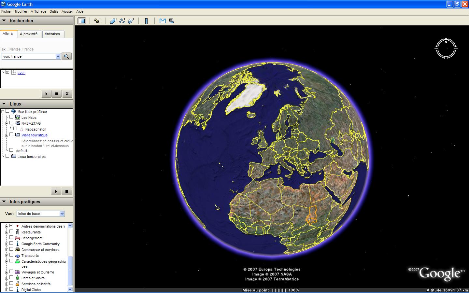Open the Fichier menu
Viewport: 469px width, 293px height.
click(7, 11)
